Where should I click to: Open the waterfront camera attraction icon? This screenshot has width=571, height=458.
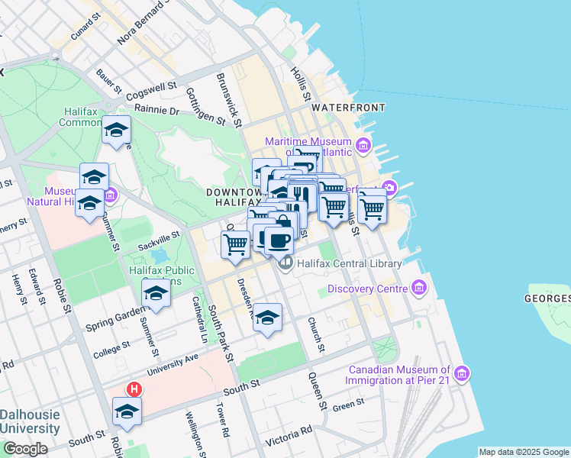point(389,188)
